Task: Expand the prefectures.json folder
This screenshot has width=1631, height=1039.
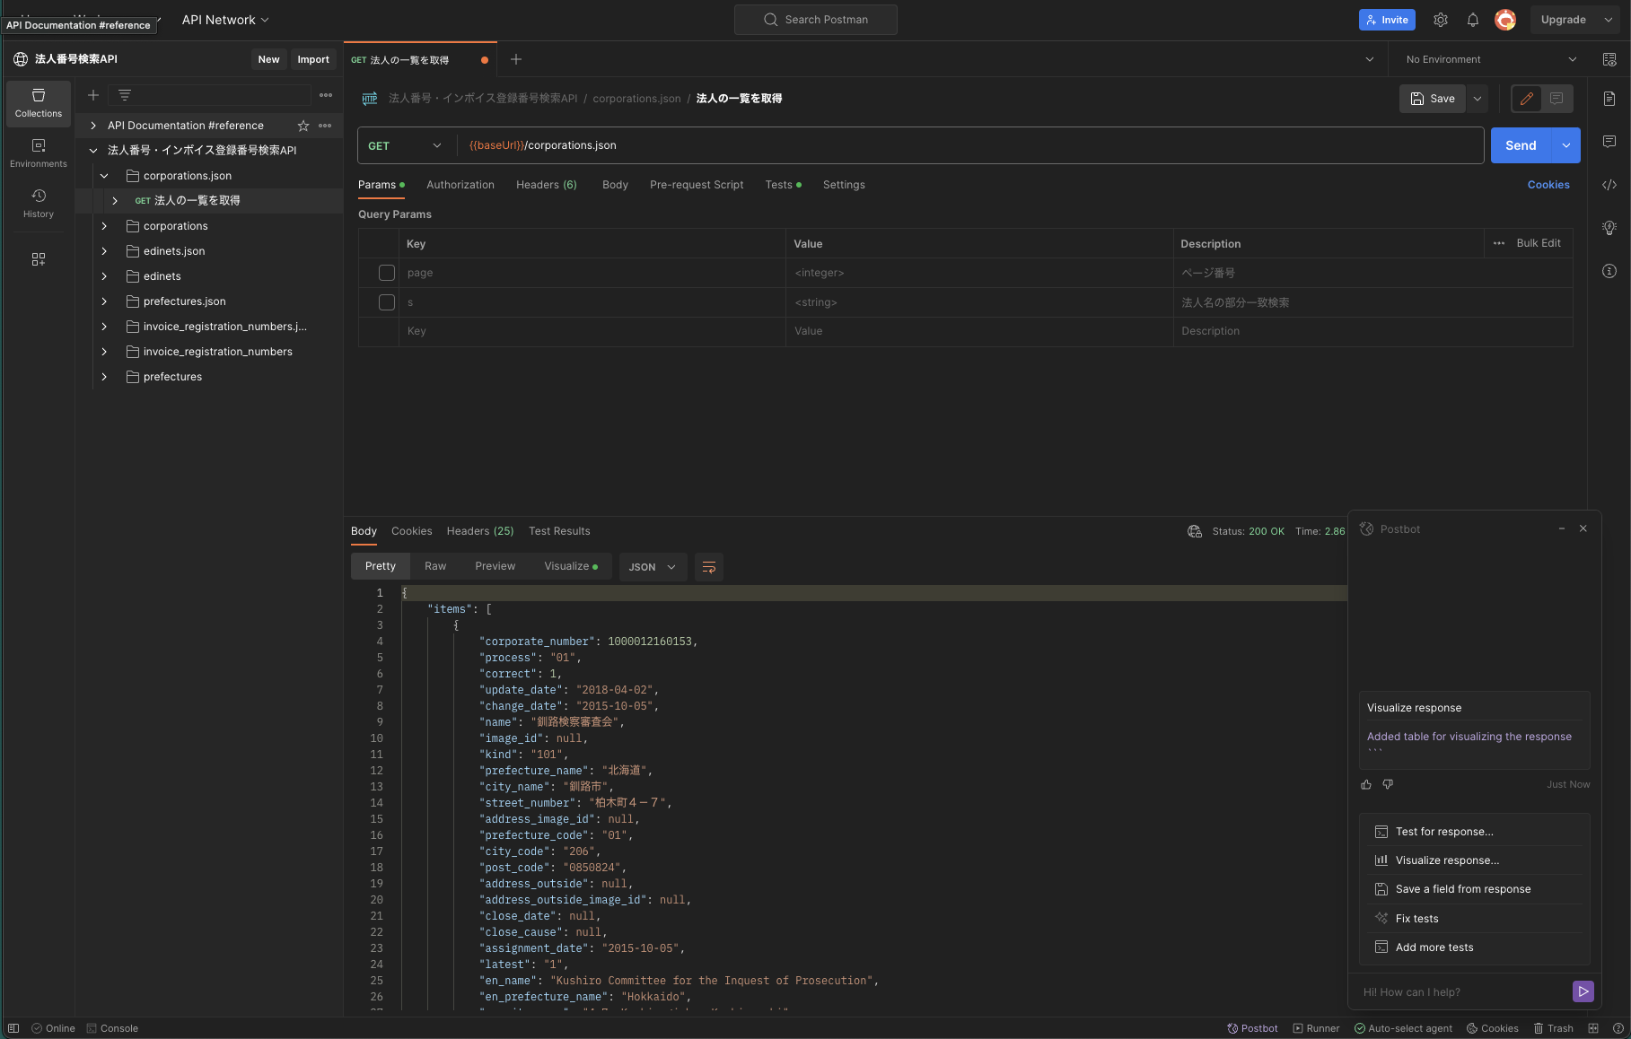Action: tap(104, 301)
